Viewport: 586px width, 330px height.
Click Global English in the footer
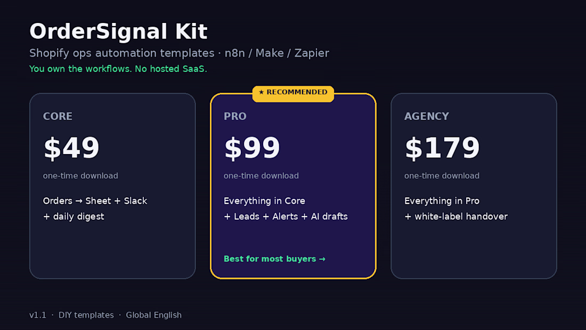click(153, 315)
